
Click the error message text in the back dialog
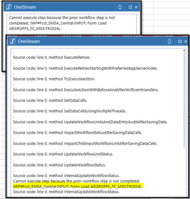[x=62, y=23]
